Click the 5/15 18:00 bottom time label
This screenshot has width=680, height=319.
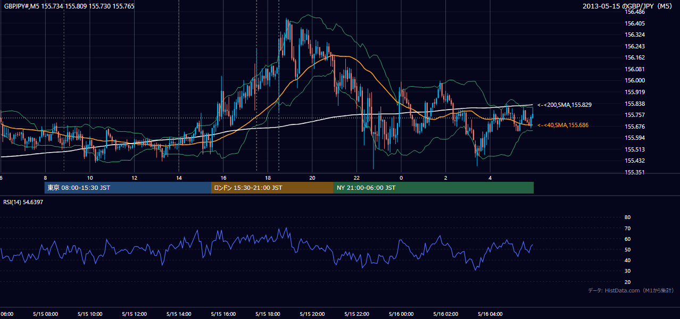tap(268, 314)
